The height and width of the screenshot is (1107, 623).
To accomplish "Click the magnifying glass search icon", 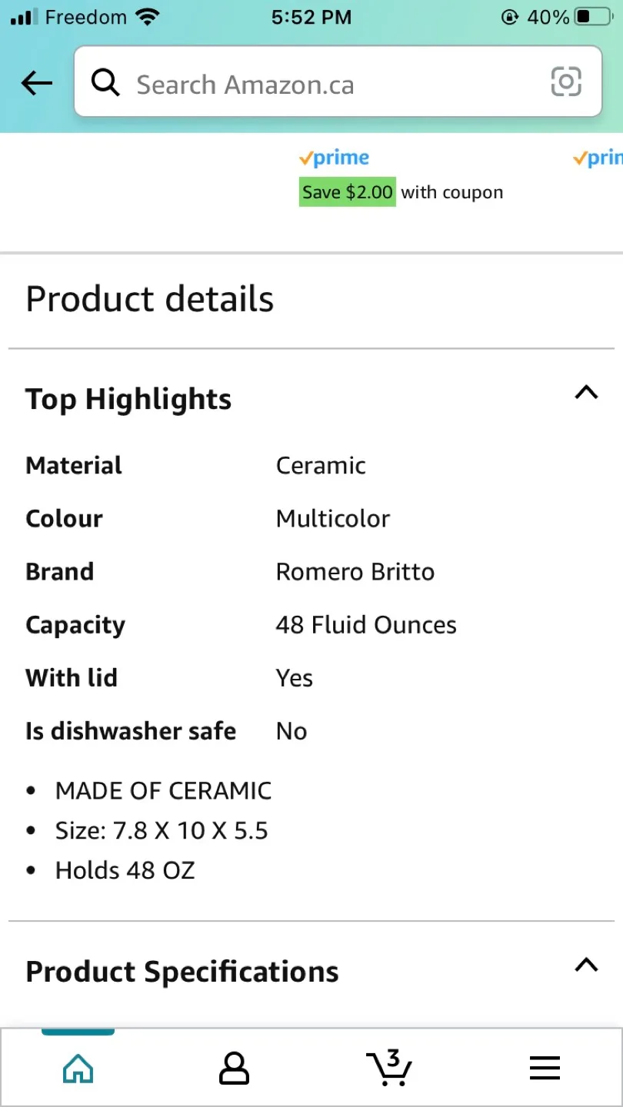I will [x=105, y=83].
